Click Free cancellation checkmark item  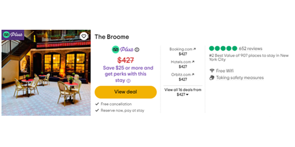tap(114, 104)
